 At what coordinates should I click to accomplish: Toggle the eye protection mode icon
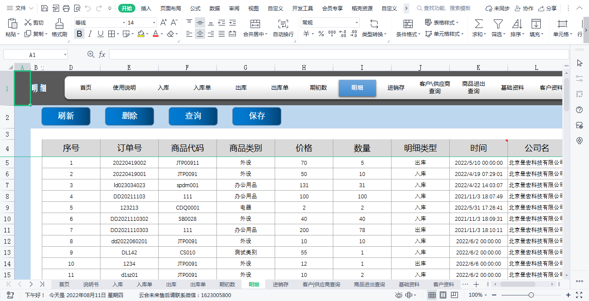tap(399, 295)
